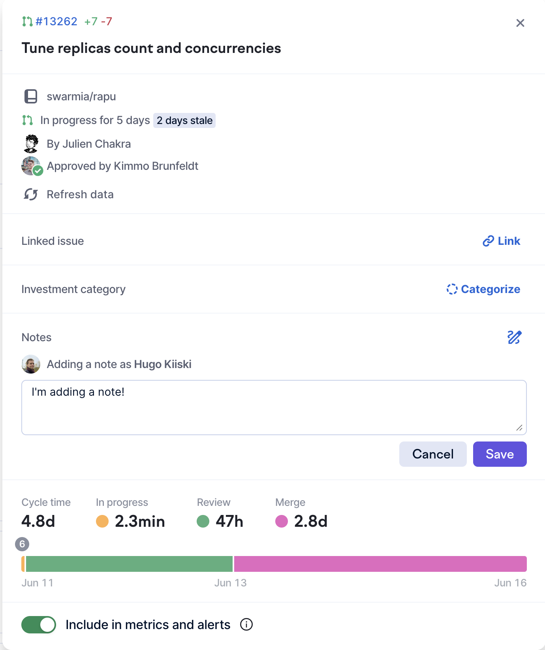
Task: Cancel adding the note
Action: pyautogui.click(x=432, y=454)
